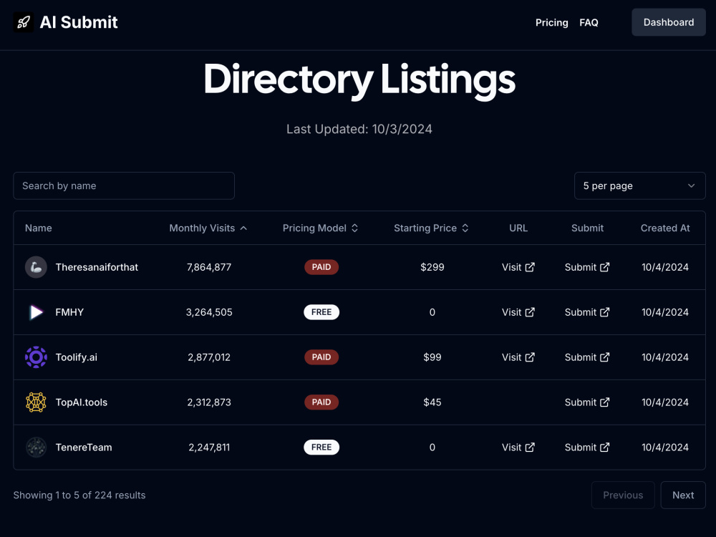Sort the table by Pricing Model
Viewport: 716px width, 537px height.
tap(321, 228)
